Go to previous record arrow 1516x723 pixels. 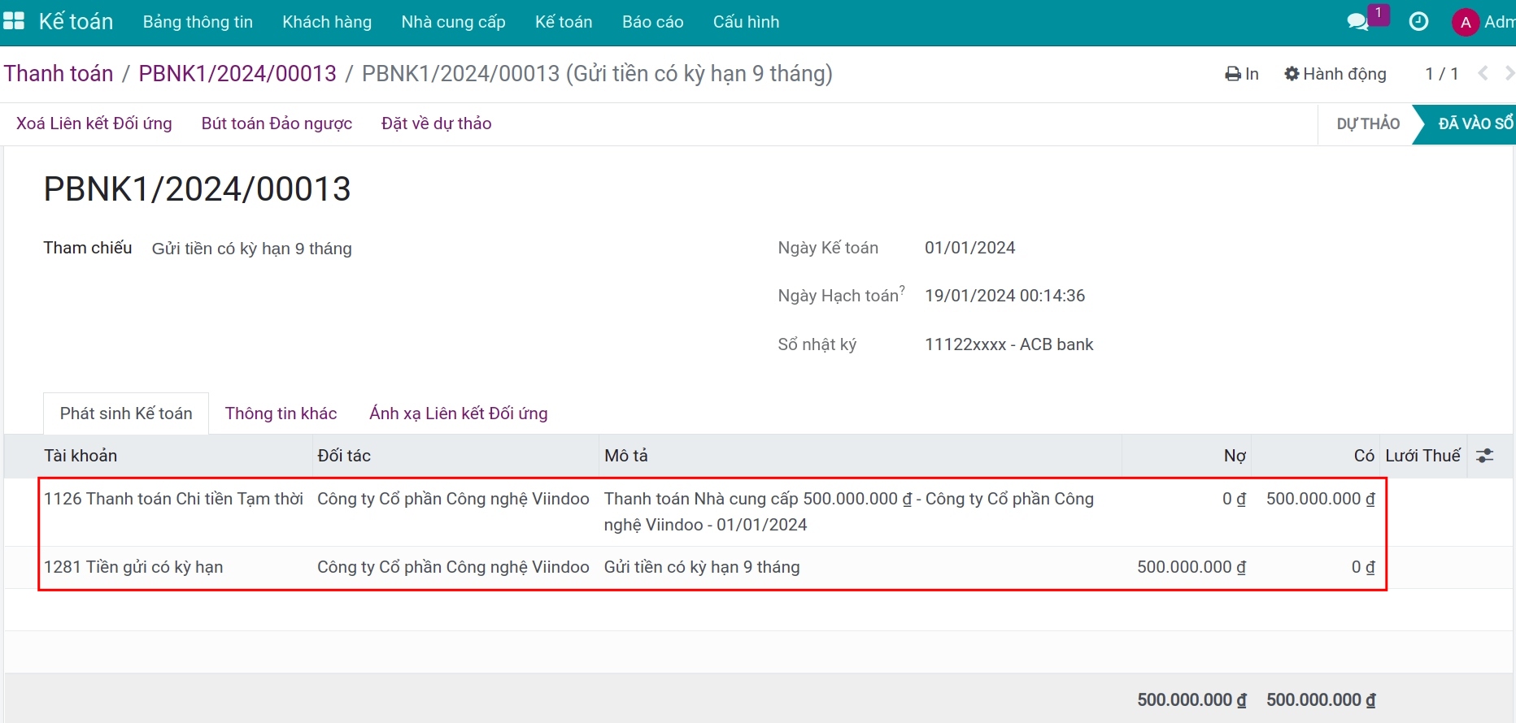[x=1483, y=74]
